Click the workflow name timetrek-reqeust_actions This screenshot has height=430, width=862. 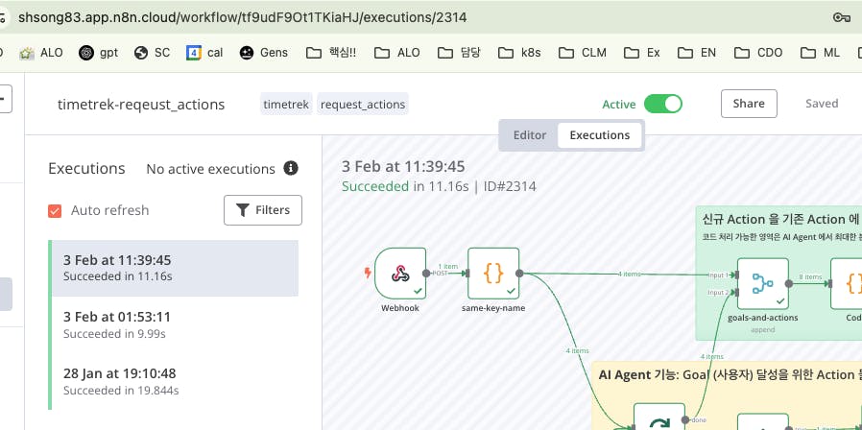(x=141, y=104)
